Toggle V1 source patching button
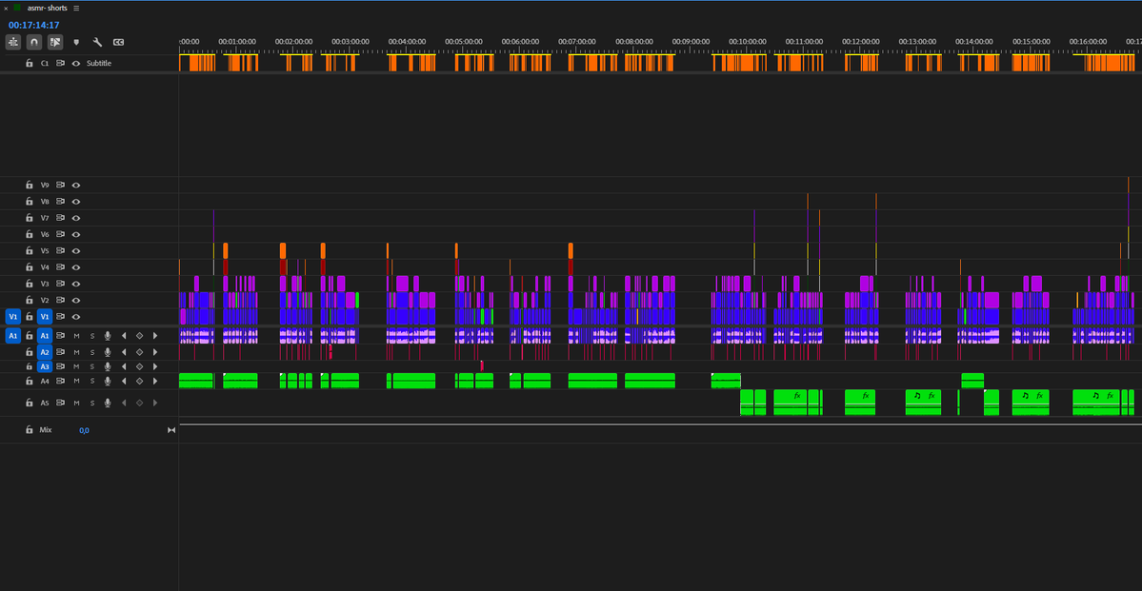 (12, 317)
